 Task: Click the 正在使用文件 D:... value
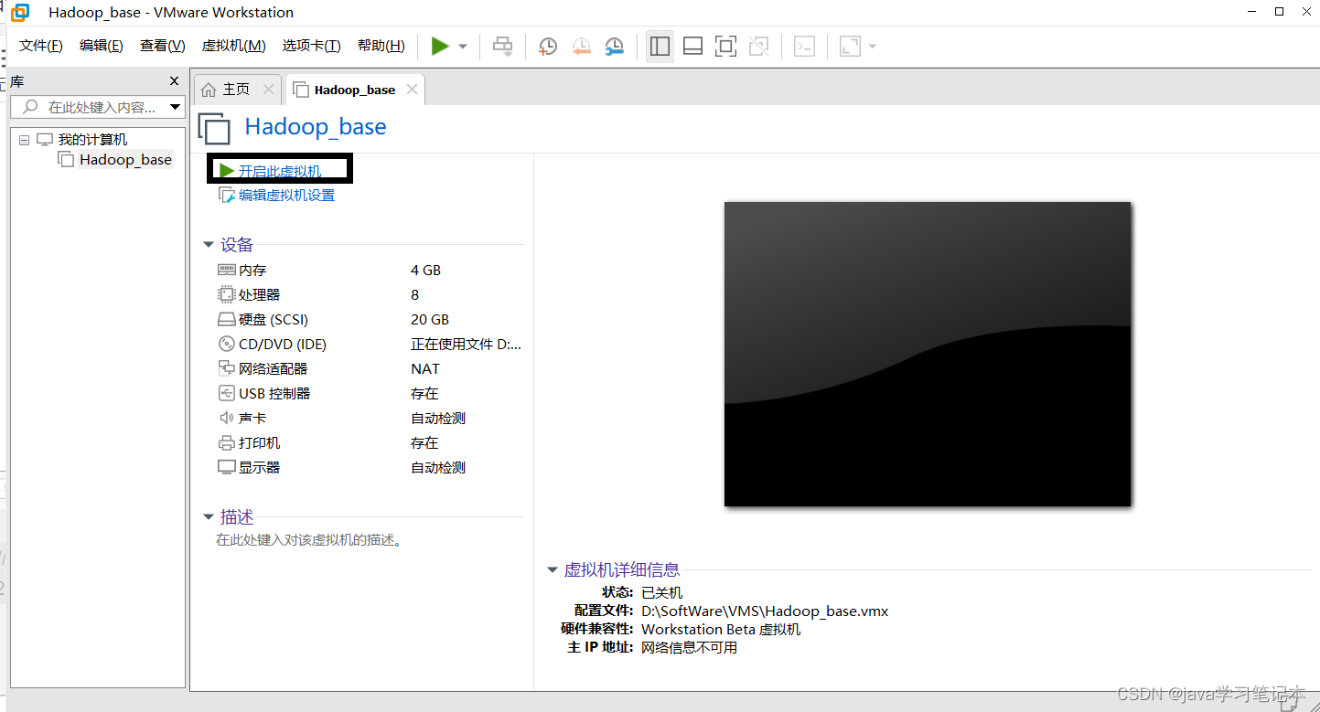pos(466,344)
